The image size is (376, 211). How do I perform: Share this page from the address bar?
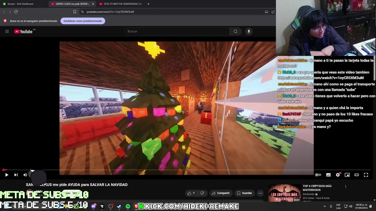[x=273, y=12]
